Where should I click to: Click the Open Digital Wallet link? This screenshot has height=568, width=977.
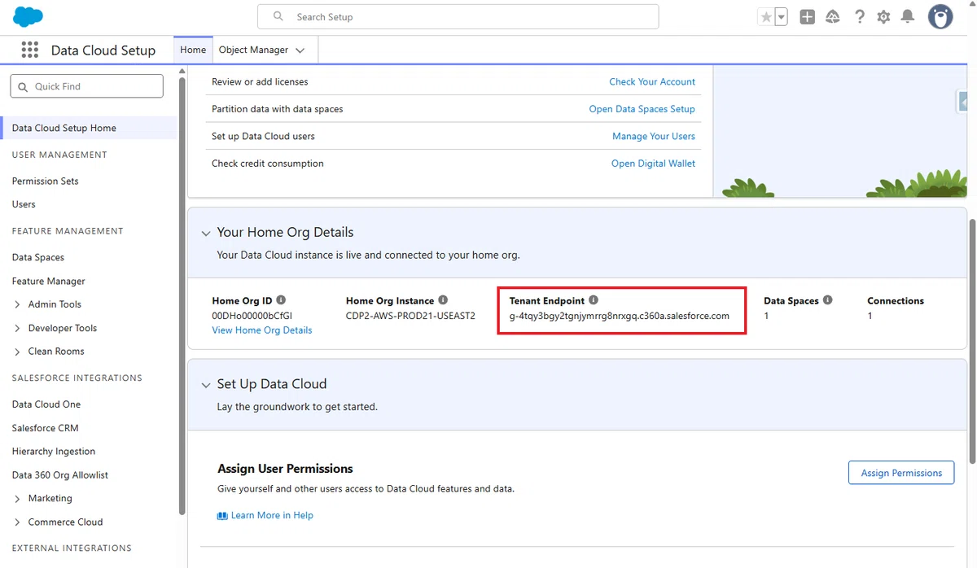click(654, 164)
